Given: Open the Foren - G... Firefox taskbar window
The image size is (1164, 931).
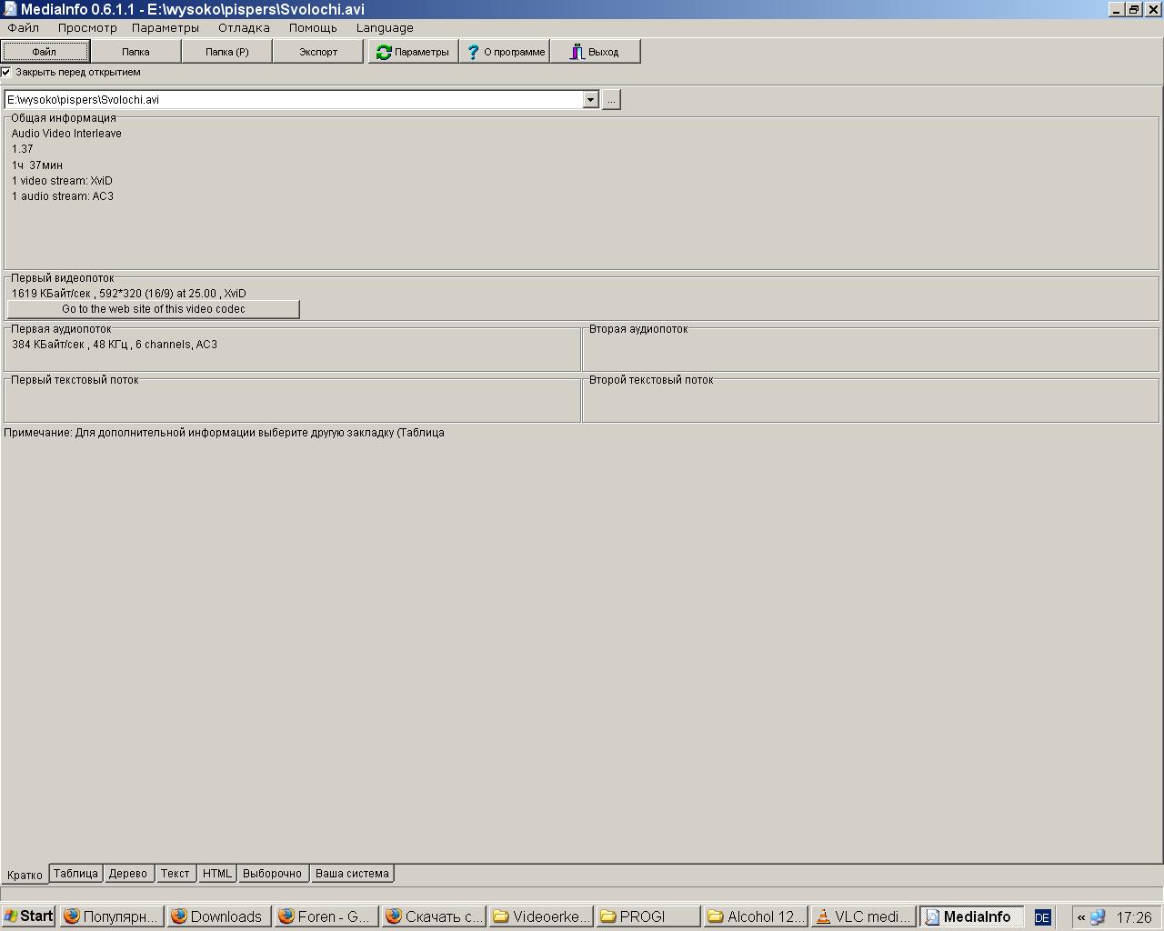Looking at the screenshot, I should [327, 916].
